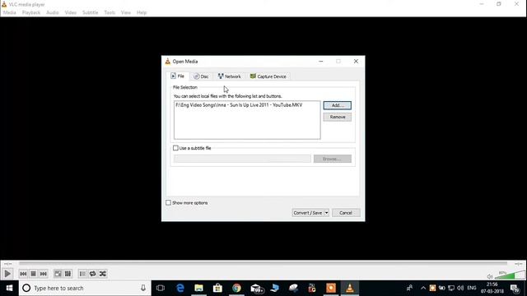Click the Cancel button
Viewport: 527px width, 296px height.
346,213
